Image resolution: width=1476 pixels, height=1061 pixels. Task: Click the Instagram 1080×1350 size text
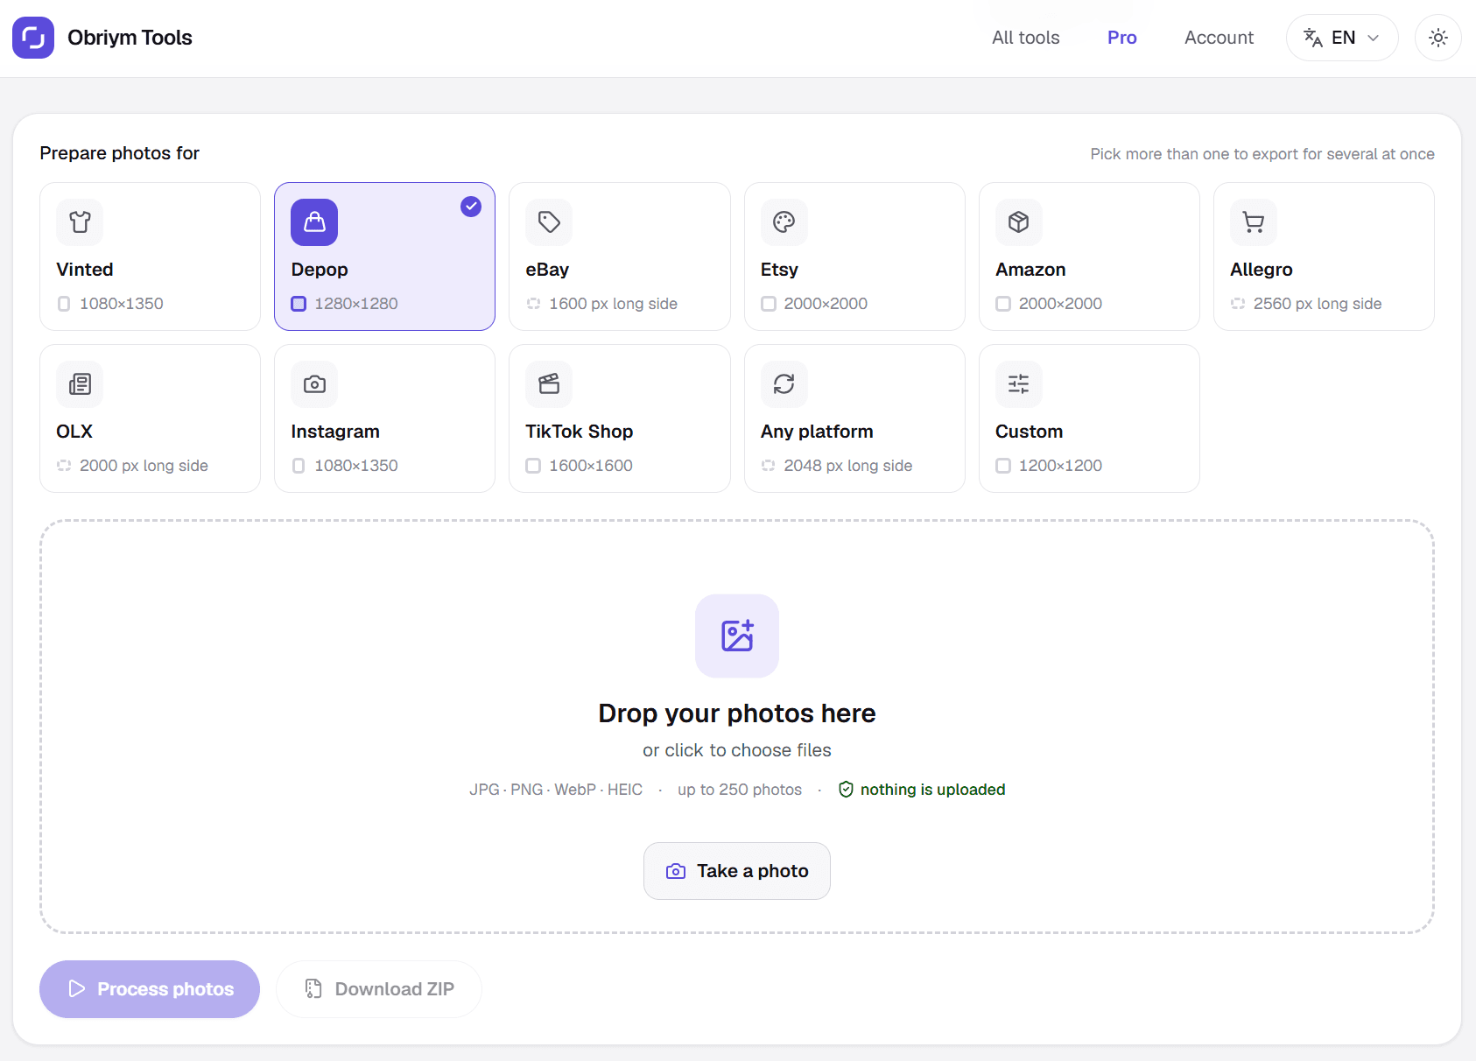click(356, 466)
